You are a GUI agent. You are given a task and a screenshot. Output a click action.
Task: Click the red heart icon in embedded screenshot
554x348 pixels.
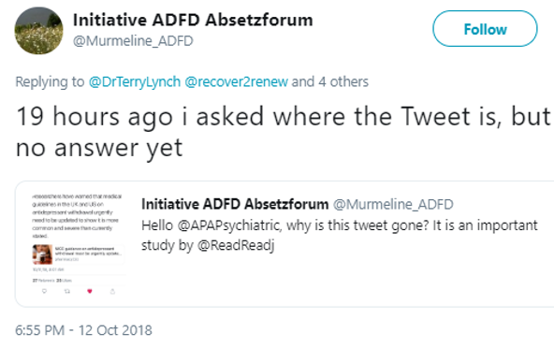90,291
